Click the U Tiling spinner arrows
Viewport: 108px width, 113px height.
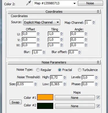[x=62, y=34]
